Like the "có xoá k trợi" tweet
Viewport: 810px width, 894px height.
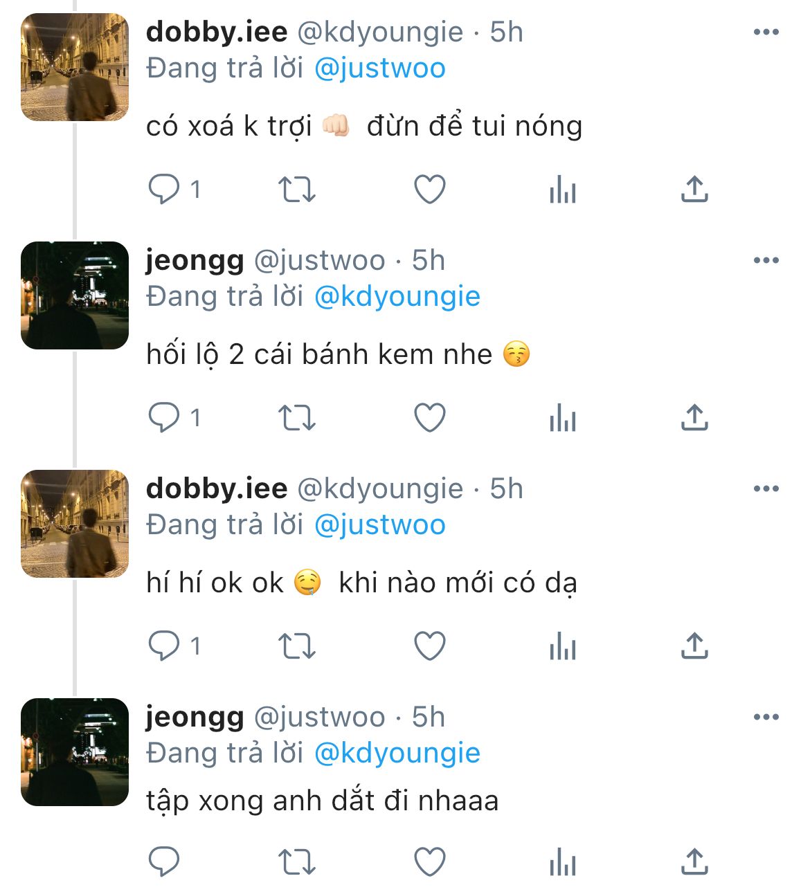point(429,189)
